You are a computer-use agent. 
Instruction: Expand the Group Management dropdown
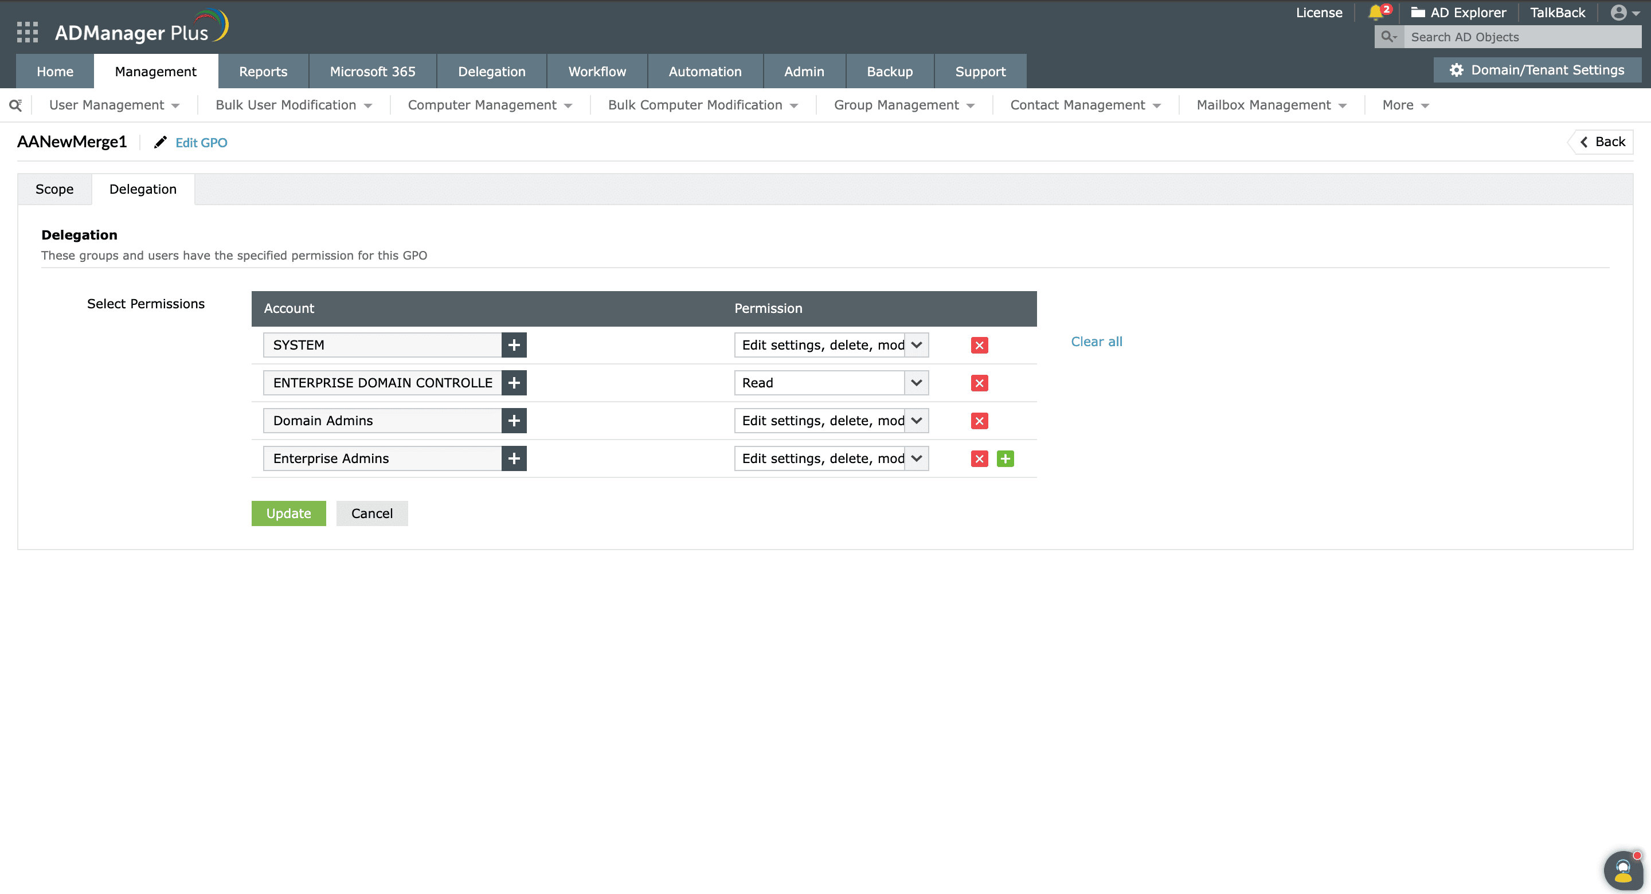[903, 105]
